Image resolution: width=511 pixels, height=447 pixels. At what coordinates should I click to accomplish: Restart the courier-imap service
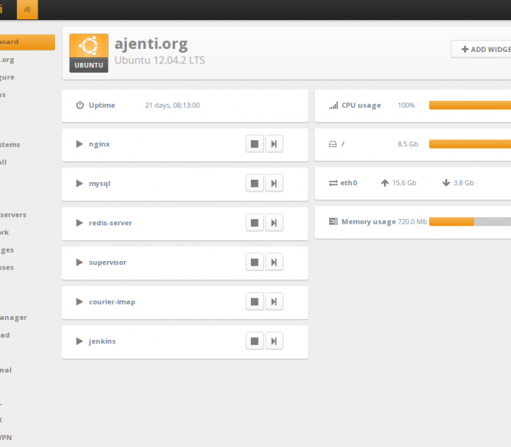pyautogui.click(x=274, y=301)
